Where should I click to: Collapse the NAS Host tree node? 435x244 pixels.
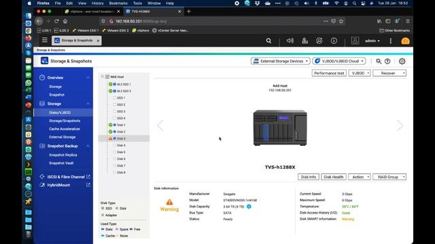[103, 77]
